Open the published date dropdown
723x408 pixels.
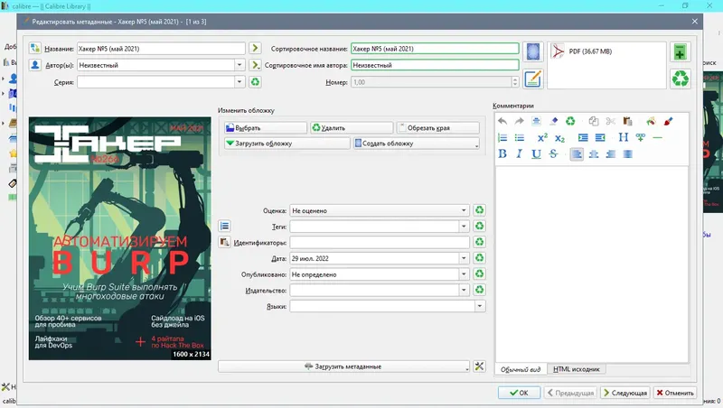click(x=464, y=274)
